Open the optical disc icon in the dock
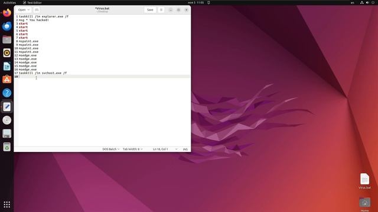Image resolution: width=378 pixels, height=212 pixels. [6, 120]
